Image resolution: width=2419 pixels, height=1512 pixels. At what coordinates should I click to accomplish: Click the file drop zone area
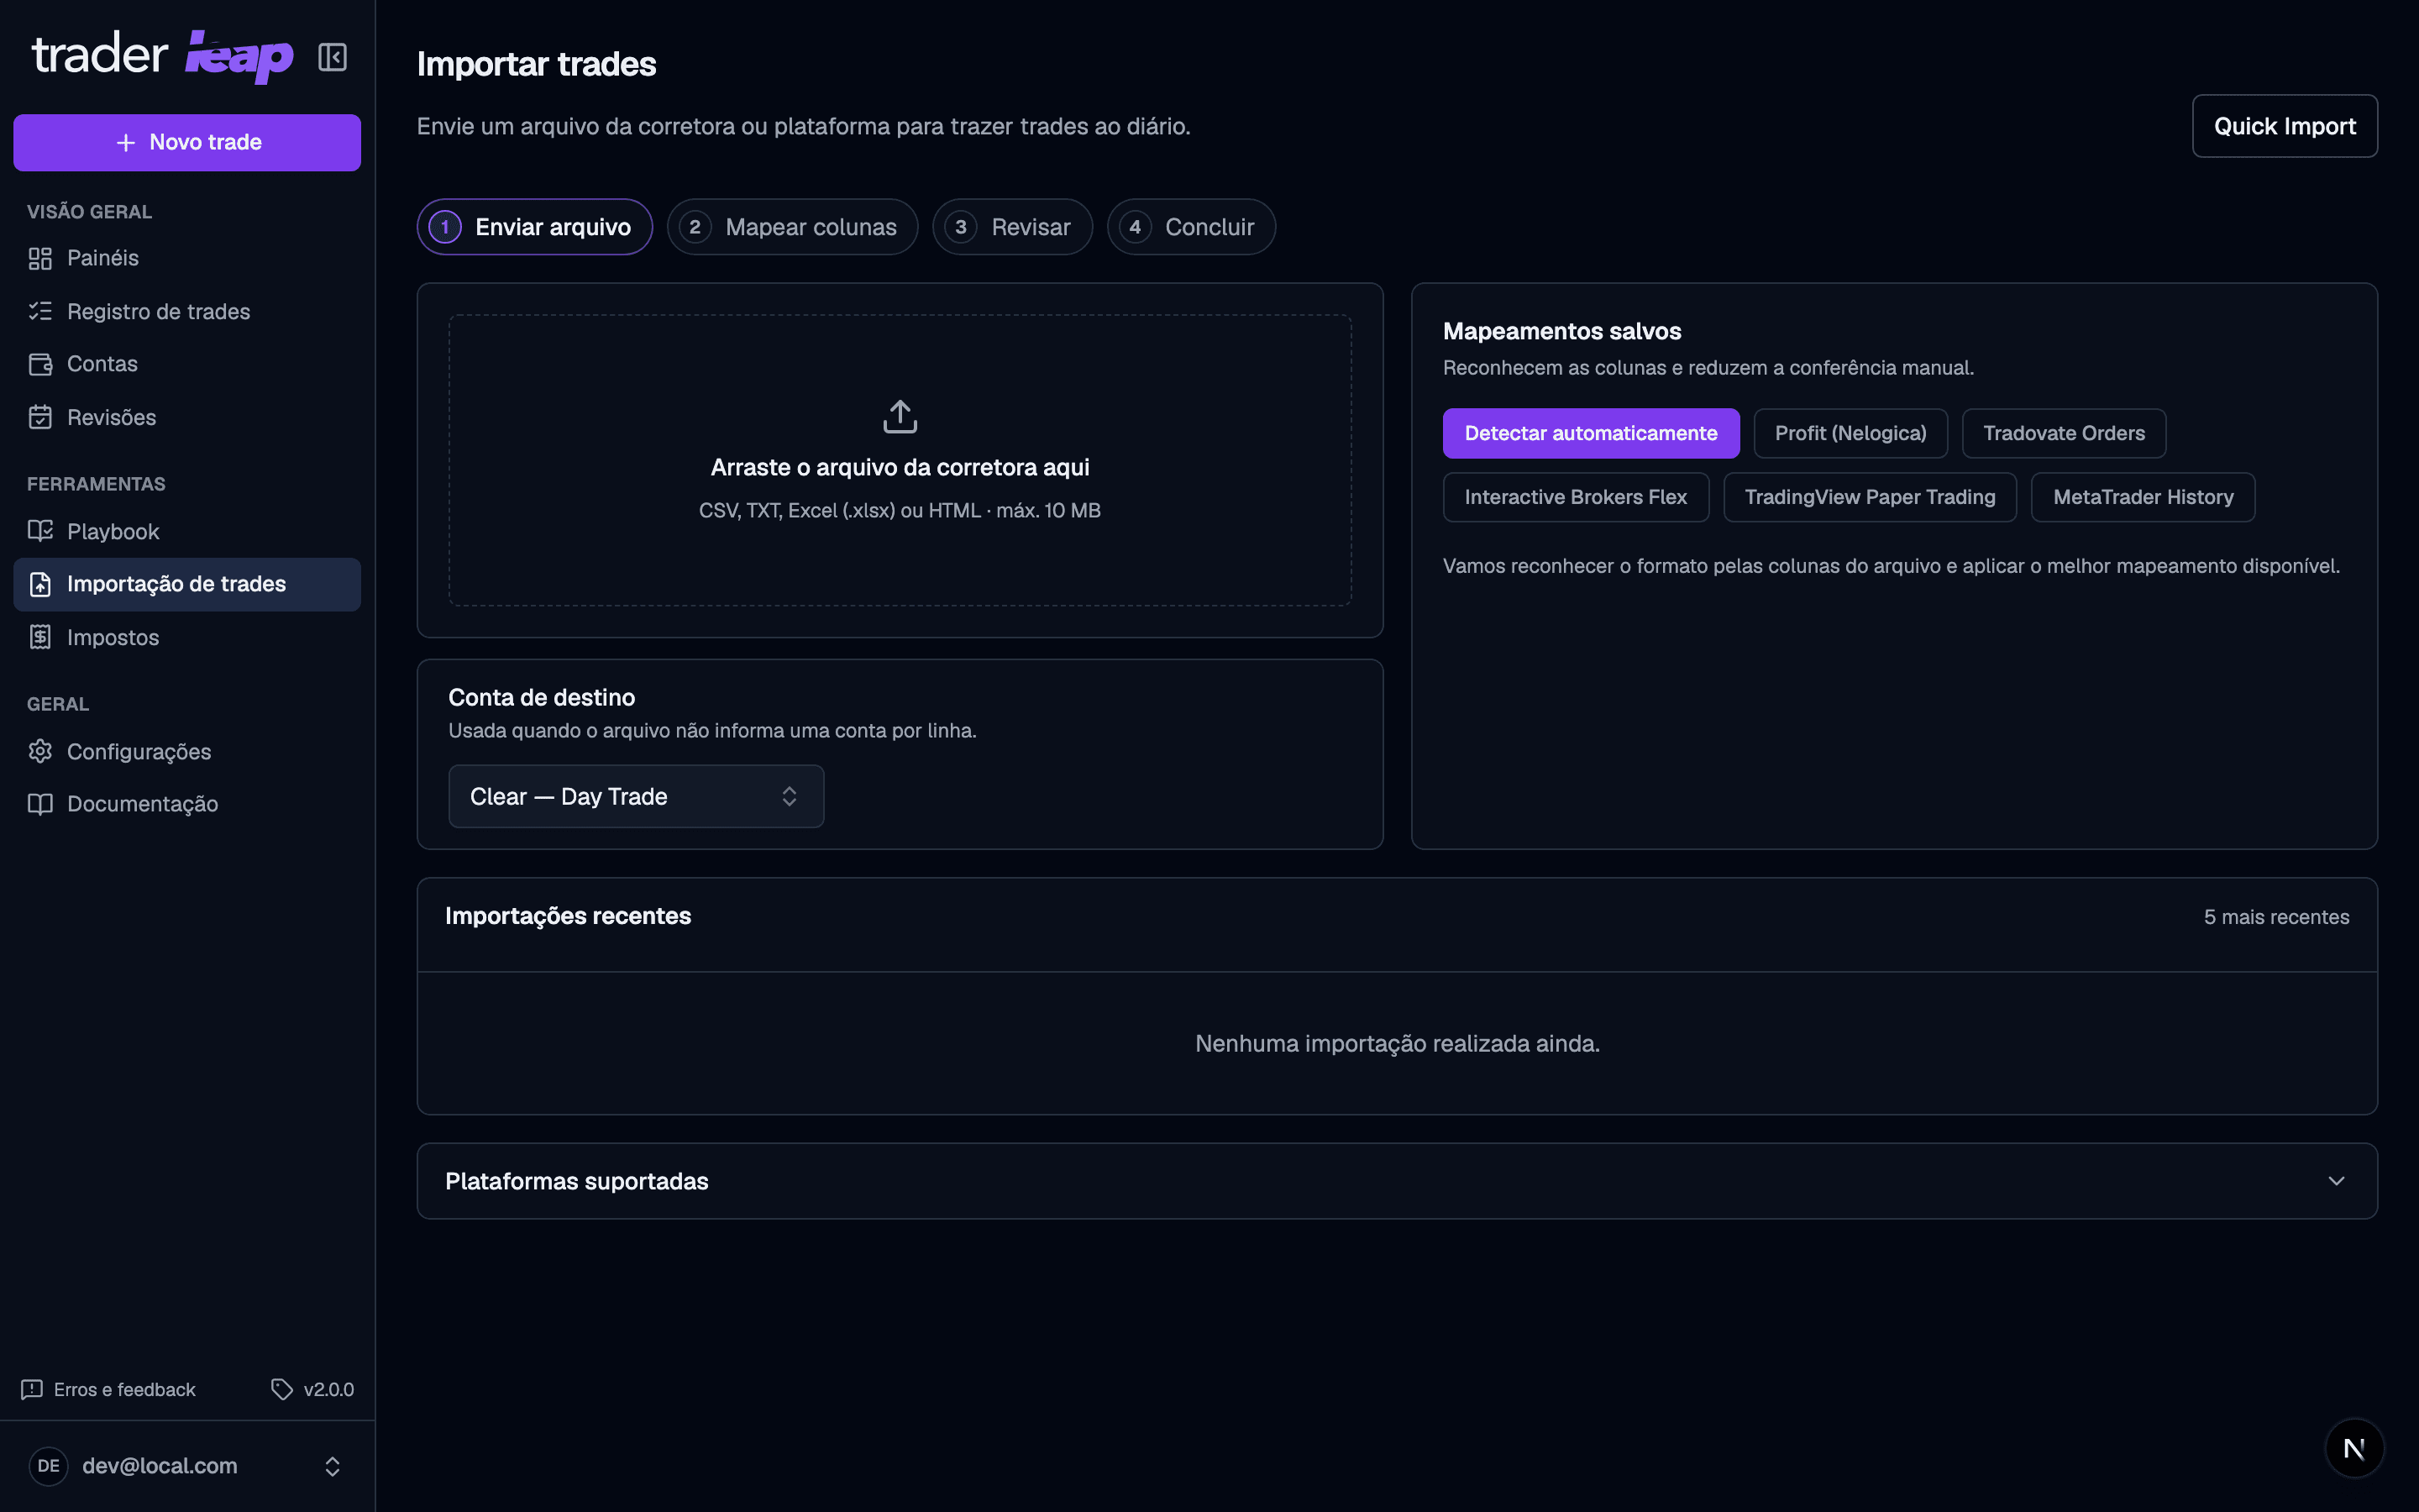(x=900, y=460)
